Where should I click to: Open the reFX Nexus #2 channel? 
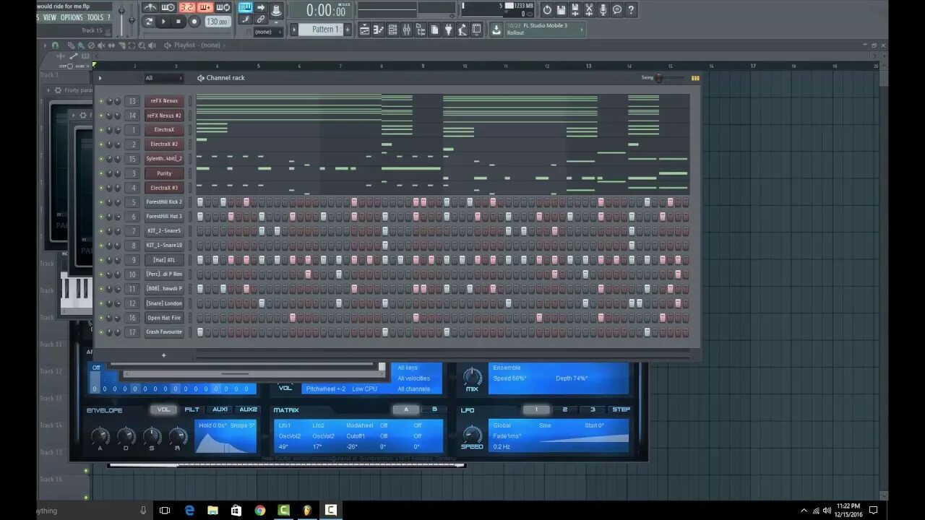coord(164,116)
